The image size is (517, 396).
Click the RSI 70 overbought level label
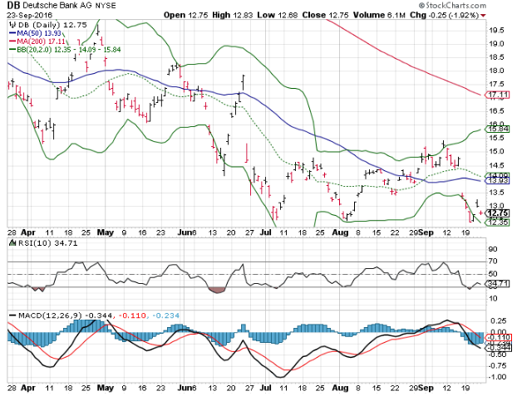[493, 262]
